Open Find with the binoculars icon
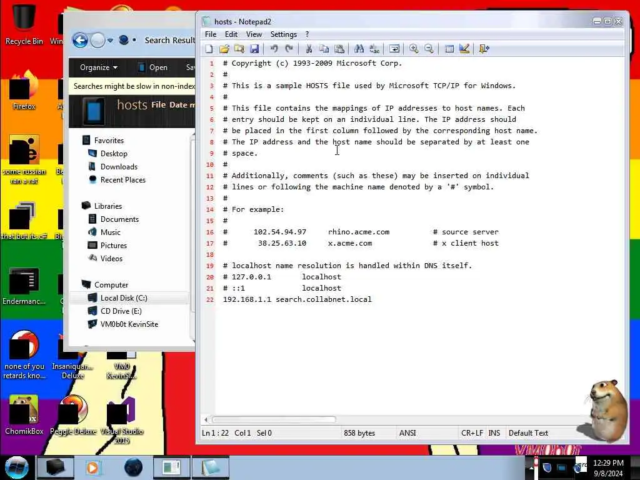 359,49
